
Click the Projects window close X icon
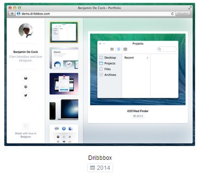pos(100,43)
